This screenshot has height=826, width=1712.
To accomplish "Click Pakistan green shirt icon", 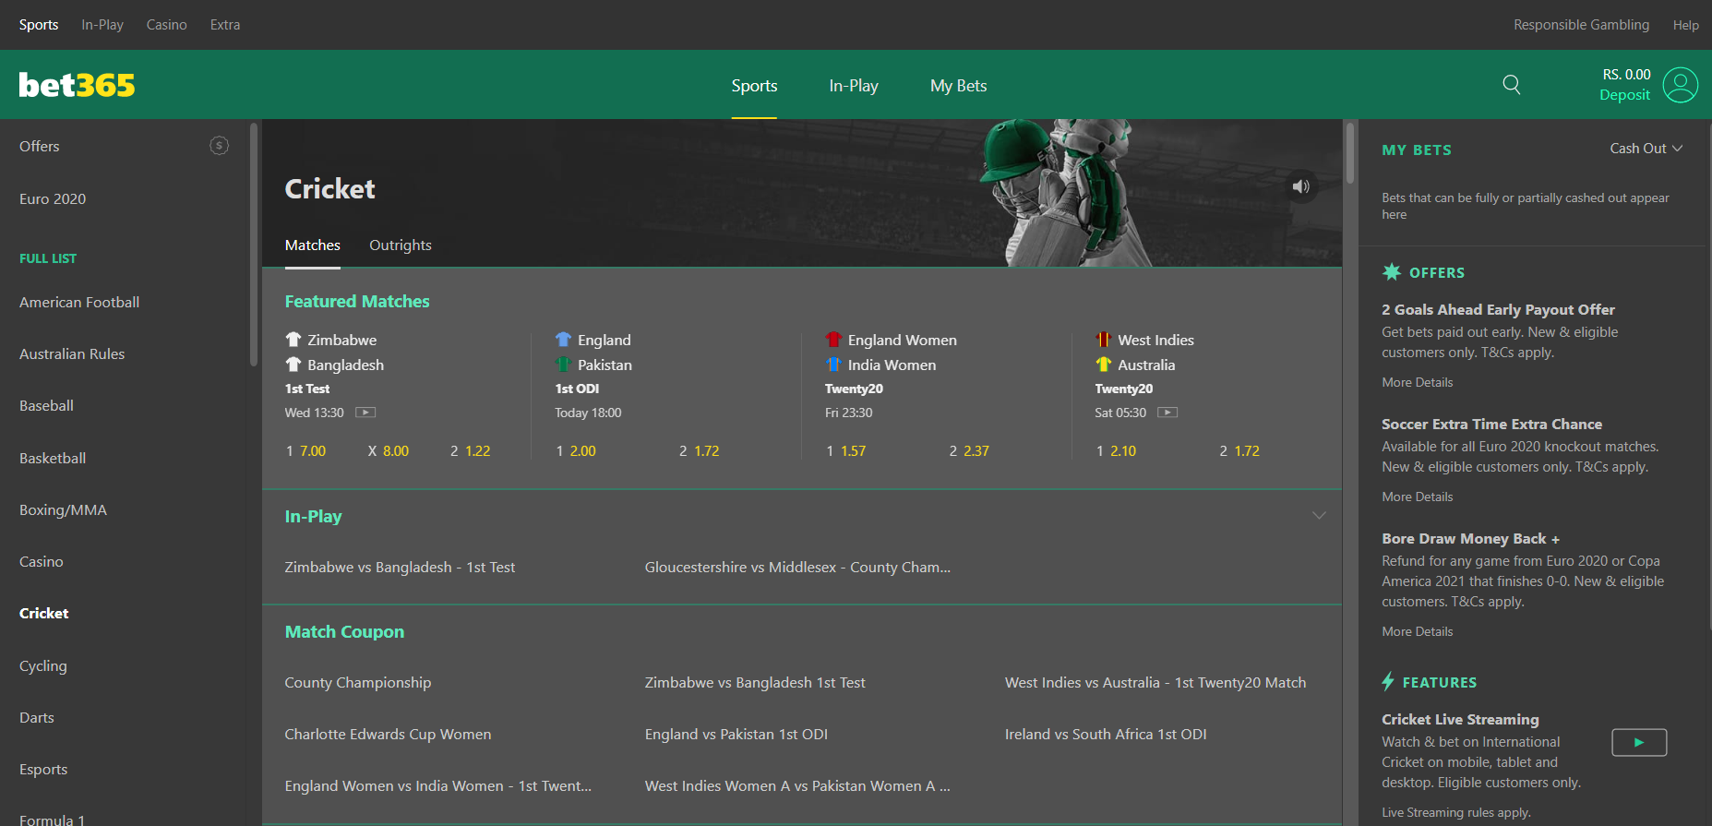I will click(563, 365).
